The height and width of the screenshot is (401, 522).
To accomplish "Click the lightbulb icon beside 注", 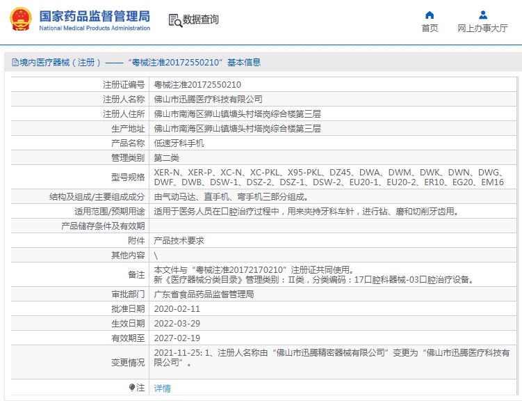I will [x=132, y=387].
